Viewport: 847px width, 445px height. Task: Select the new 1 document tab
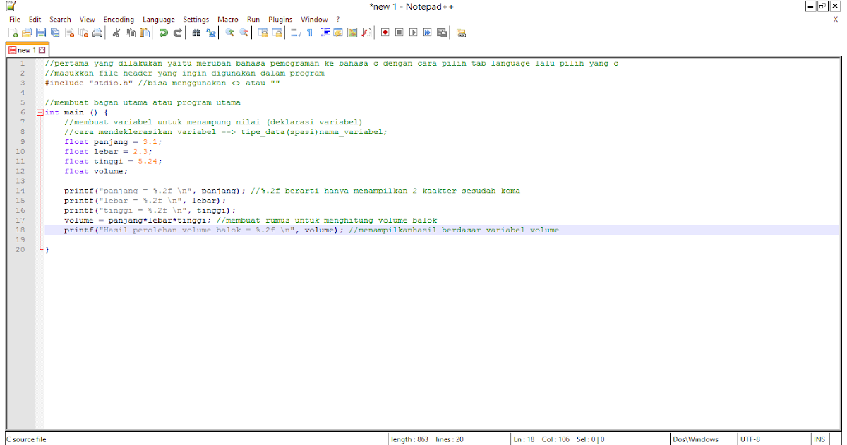pyautogui.click(x=25, y=49)
